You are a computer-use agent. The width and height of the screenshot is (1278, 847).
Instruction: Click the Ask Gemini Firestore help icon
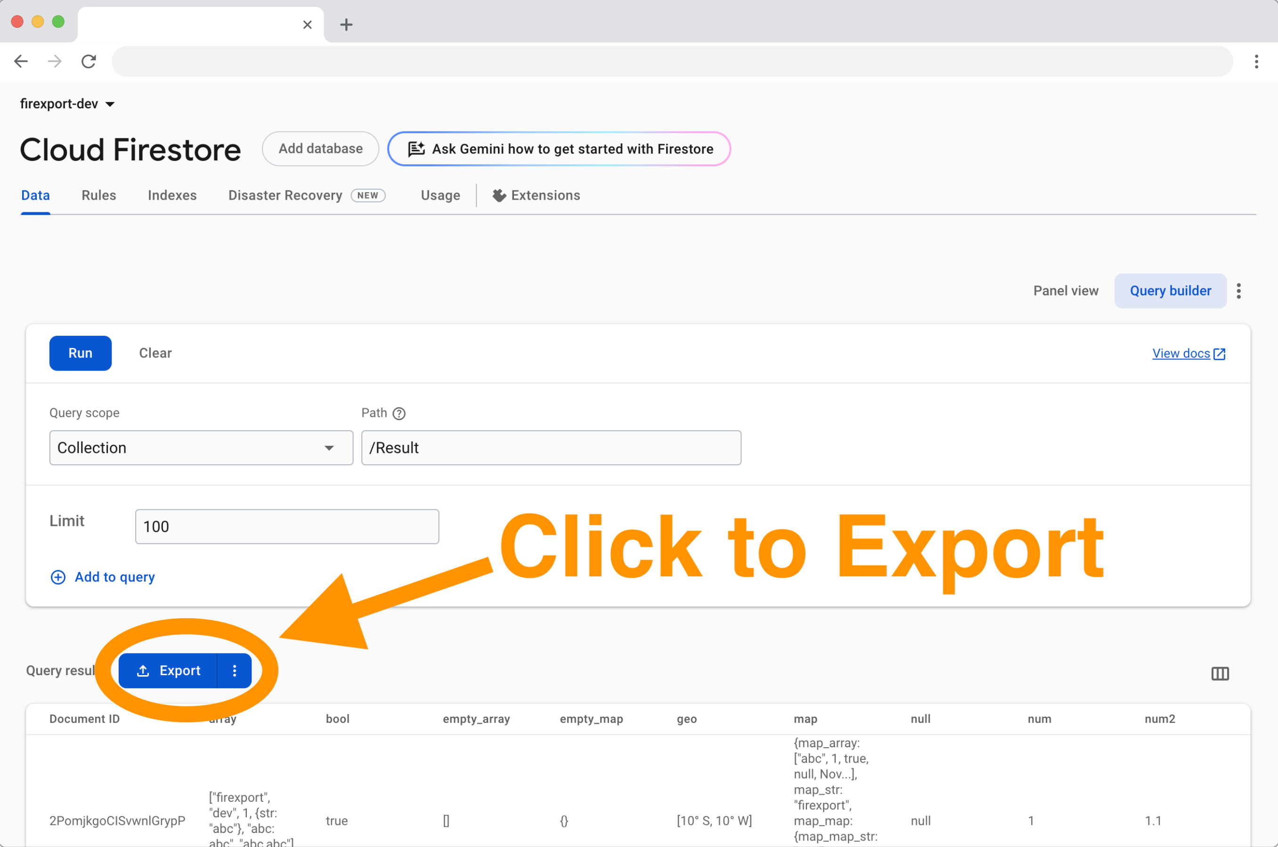417,148
